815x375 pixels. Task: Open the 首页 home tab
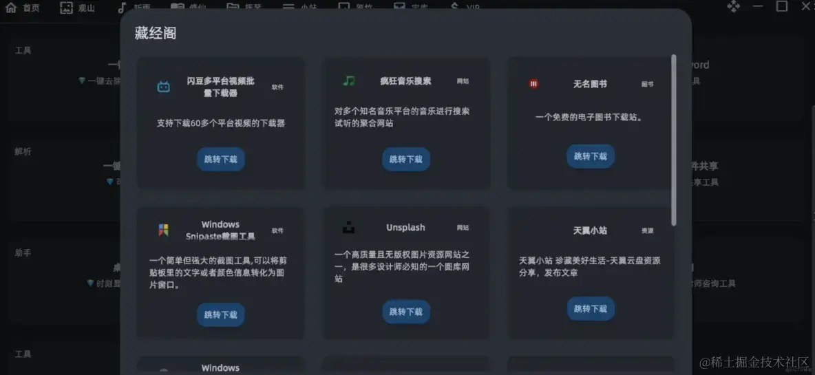tap(22, 8)
